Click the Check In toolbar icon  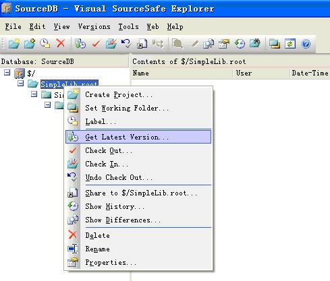point(111,43)
